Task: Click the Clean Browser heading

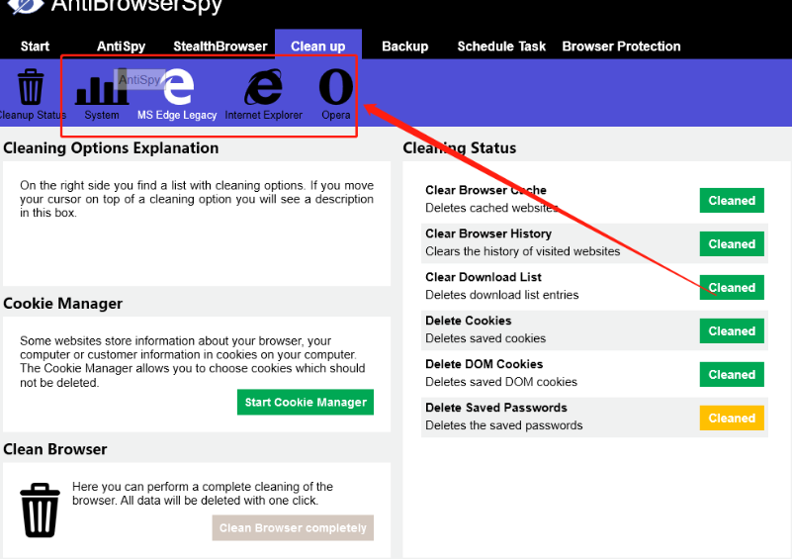Action: (x=55, y=449)
